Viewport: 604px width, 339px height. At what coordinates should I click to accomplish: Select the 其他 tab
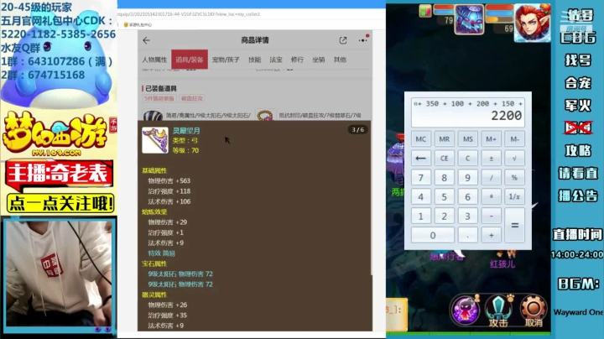tap(340, 60)
